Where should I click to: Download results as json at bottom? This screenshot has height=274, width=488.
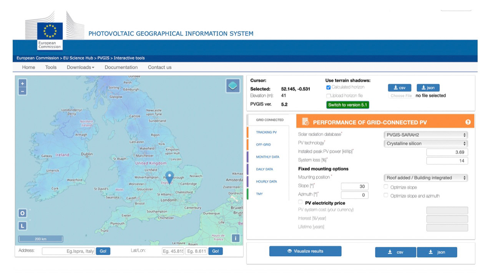tap(437, 252)
